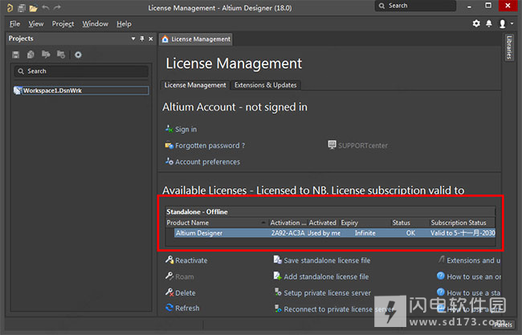Image resolution: width=522 pixels, height=335 pixels.
Task: Click the Add standalone license file icon
Action: click(x=278, y=276)
